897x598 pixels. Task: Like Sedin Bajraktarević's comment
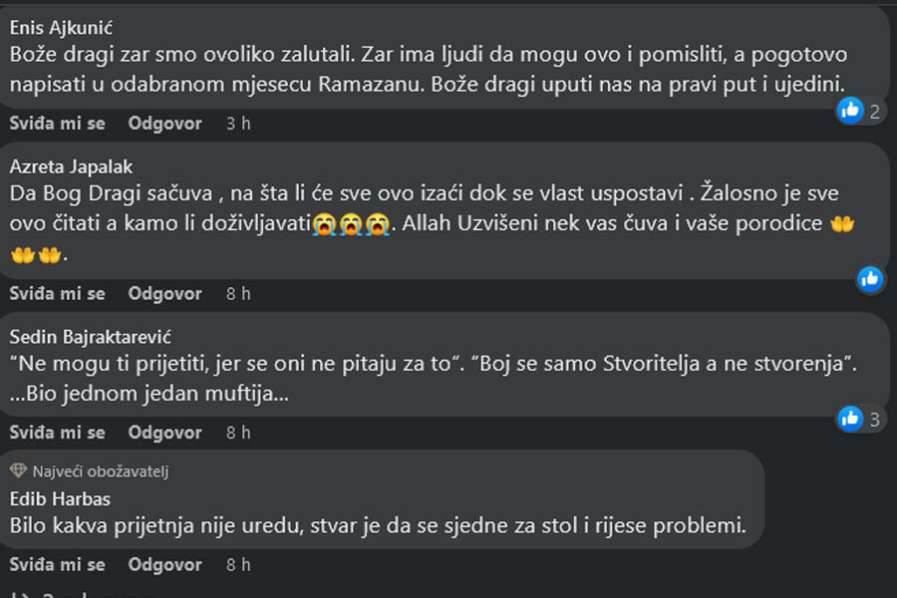tap(57, 433)
